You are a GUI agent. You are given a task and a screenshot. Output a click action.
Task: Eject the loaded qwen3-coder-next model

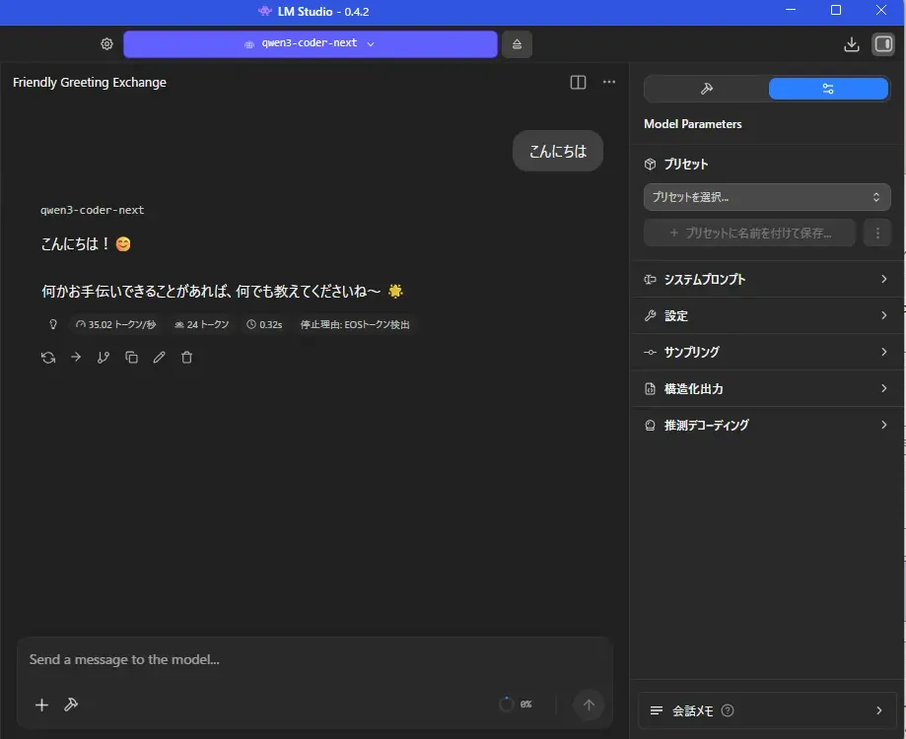(x=518, y=44)
